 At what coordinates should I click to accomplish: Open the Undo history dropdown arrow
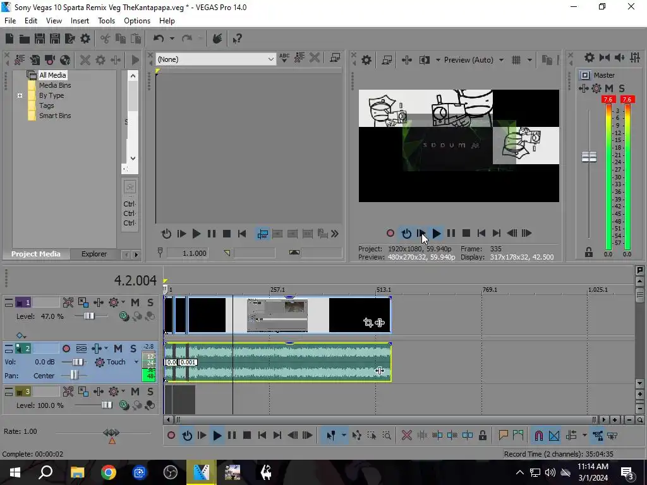click(x=172, y=39)
